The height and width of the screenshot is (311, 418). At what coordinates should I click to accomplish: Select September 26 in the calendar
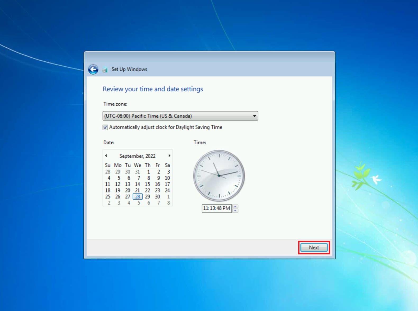pyautogui.click(x=118, y=196)
